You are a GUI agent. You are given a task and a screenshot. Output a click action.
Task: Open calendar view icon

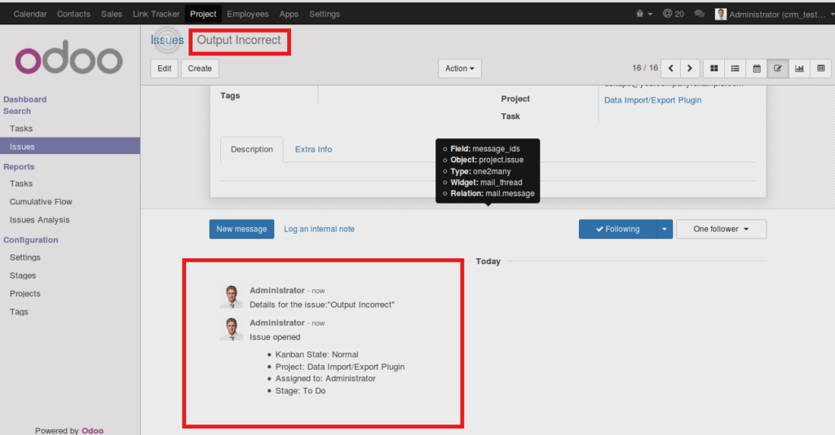(757, 68)
